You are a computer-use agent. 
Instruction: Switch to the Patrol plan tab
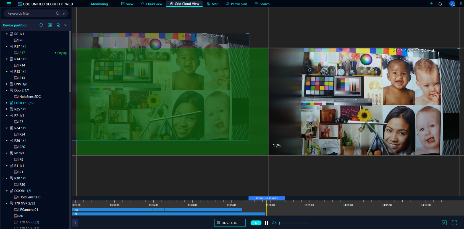click(x=236, y=4)
